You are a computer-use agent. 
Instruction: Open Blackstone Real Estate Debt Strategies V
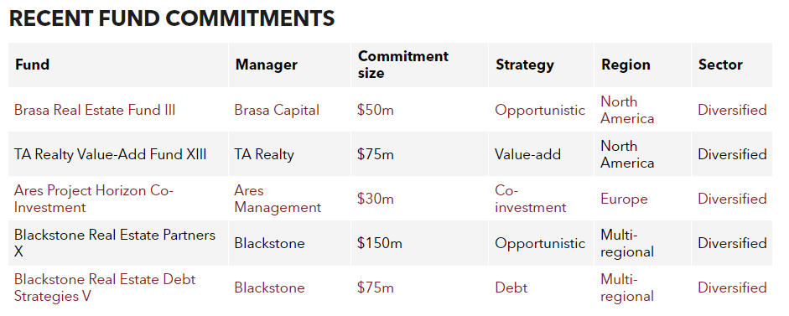pyautogui.click(x=105, y=288)
